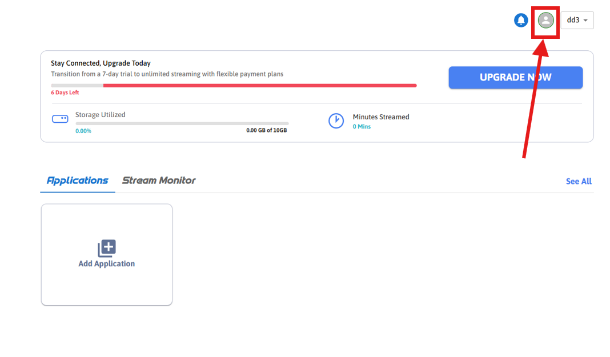This screenshot has width=610, height=357.
Task: Click the Storage Utilized label
Action: [101, 115]
